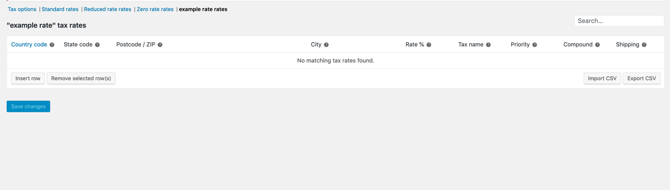The height and width of the screenshot is (190, 670).
Task: Click help icon beside State code
Action: click(97, 45)
